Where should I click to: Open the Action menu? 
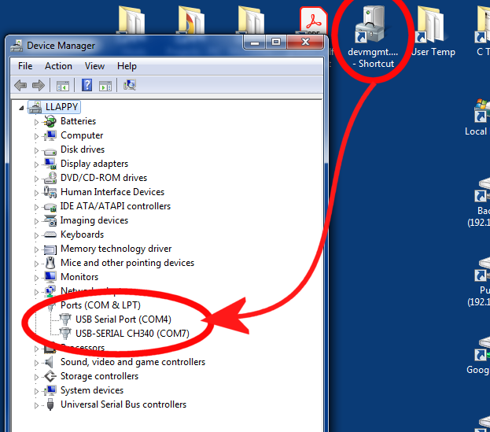coord(58,66)
